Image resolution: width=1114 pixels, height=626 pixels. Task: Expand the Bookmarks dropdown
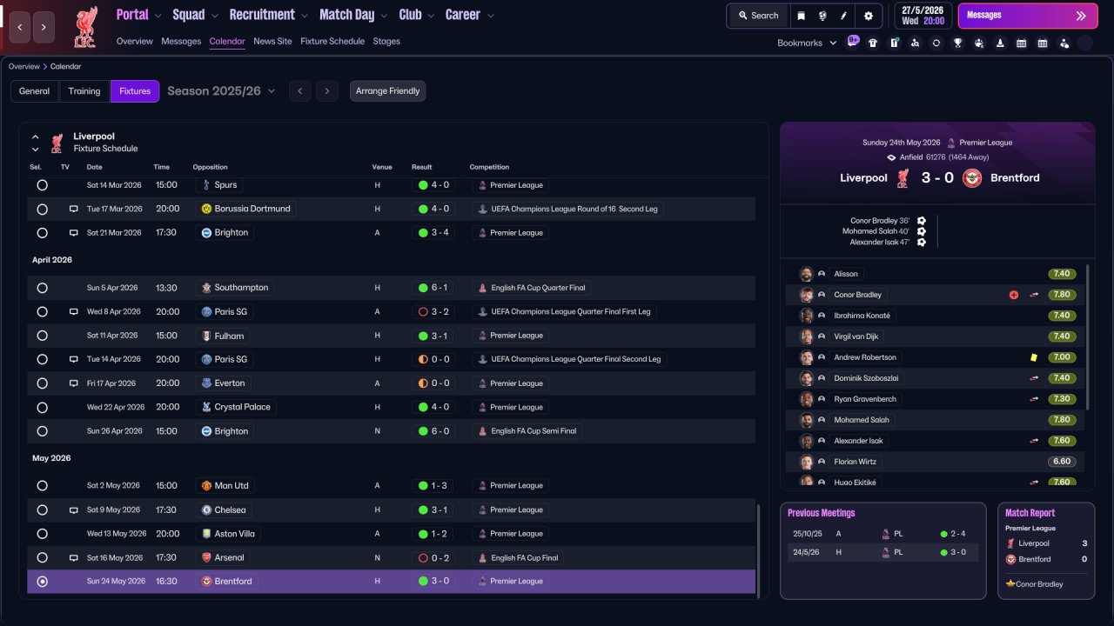pos(807,43)
